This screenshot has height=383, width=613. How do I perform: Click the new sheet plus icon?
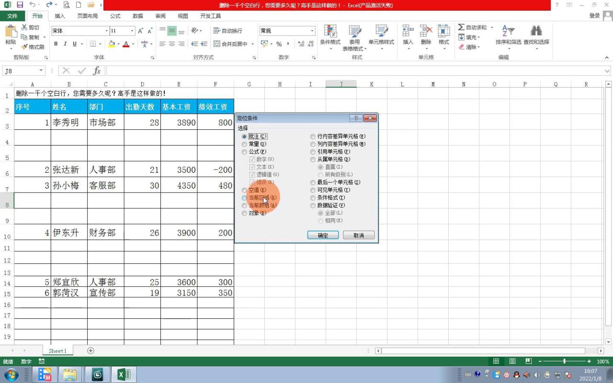pyautogui.click(x=91, y=350)
